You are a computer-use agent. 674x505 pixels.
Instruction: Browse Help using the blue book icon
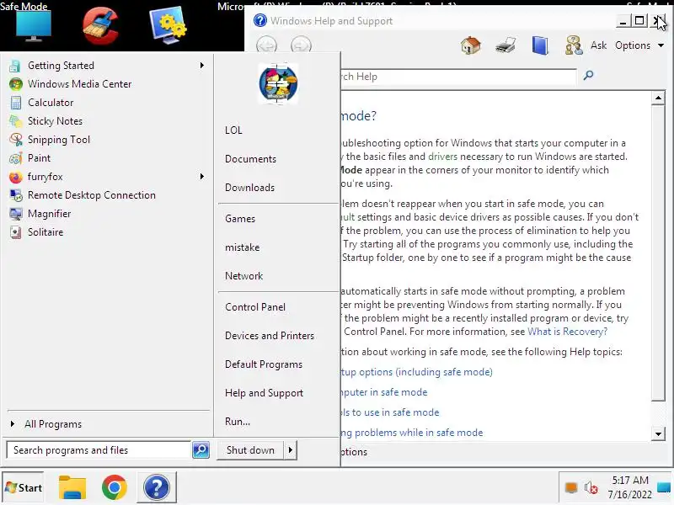point(540,45)
